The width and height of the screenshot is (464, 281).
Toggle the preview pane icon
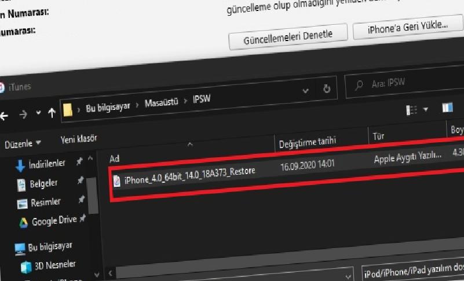coord(447,108)
